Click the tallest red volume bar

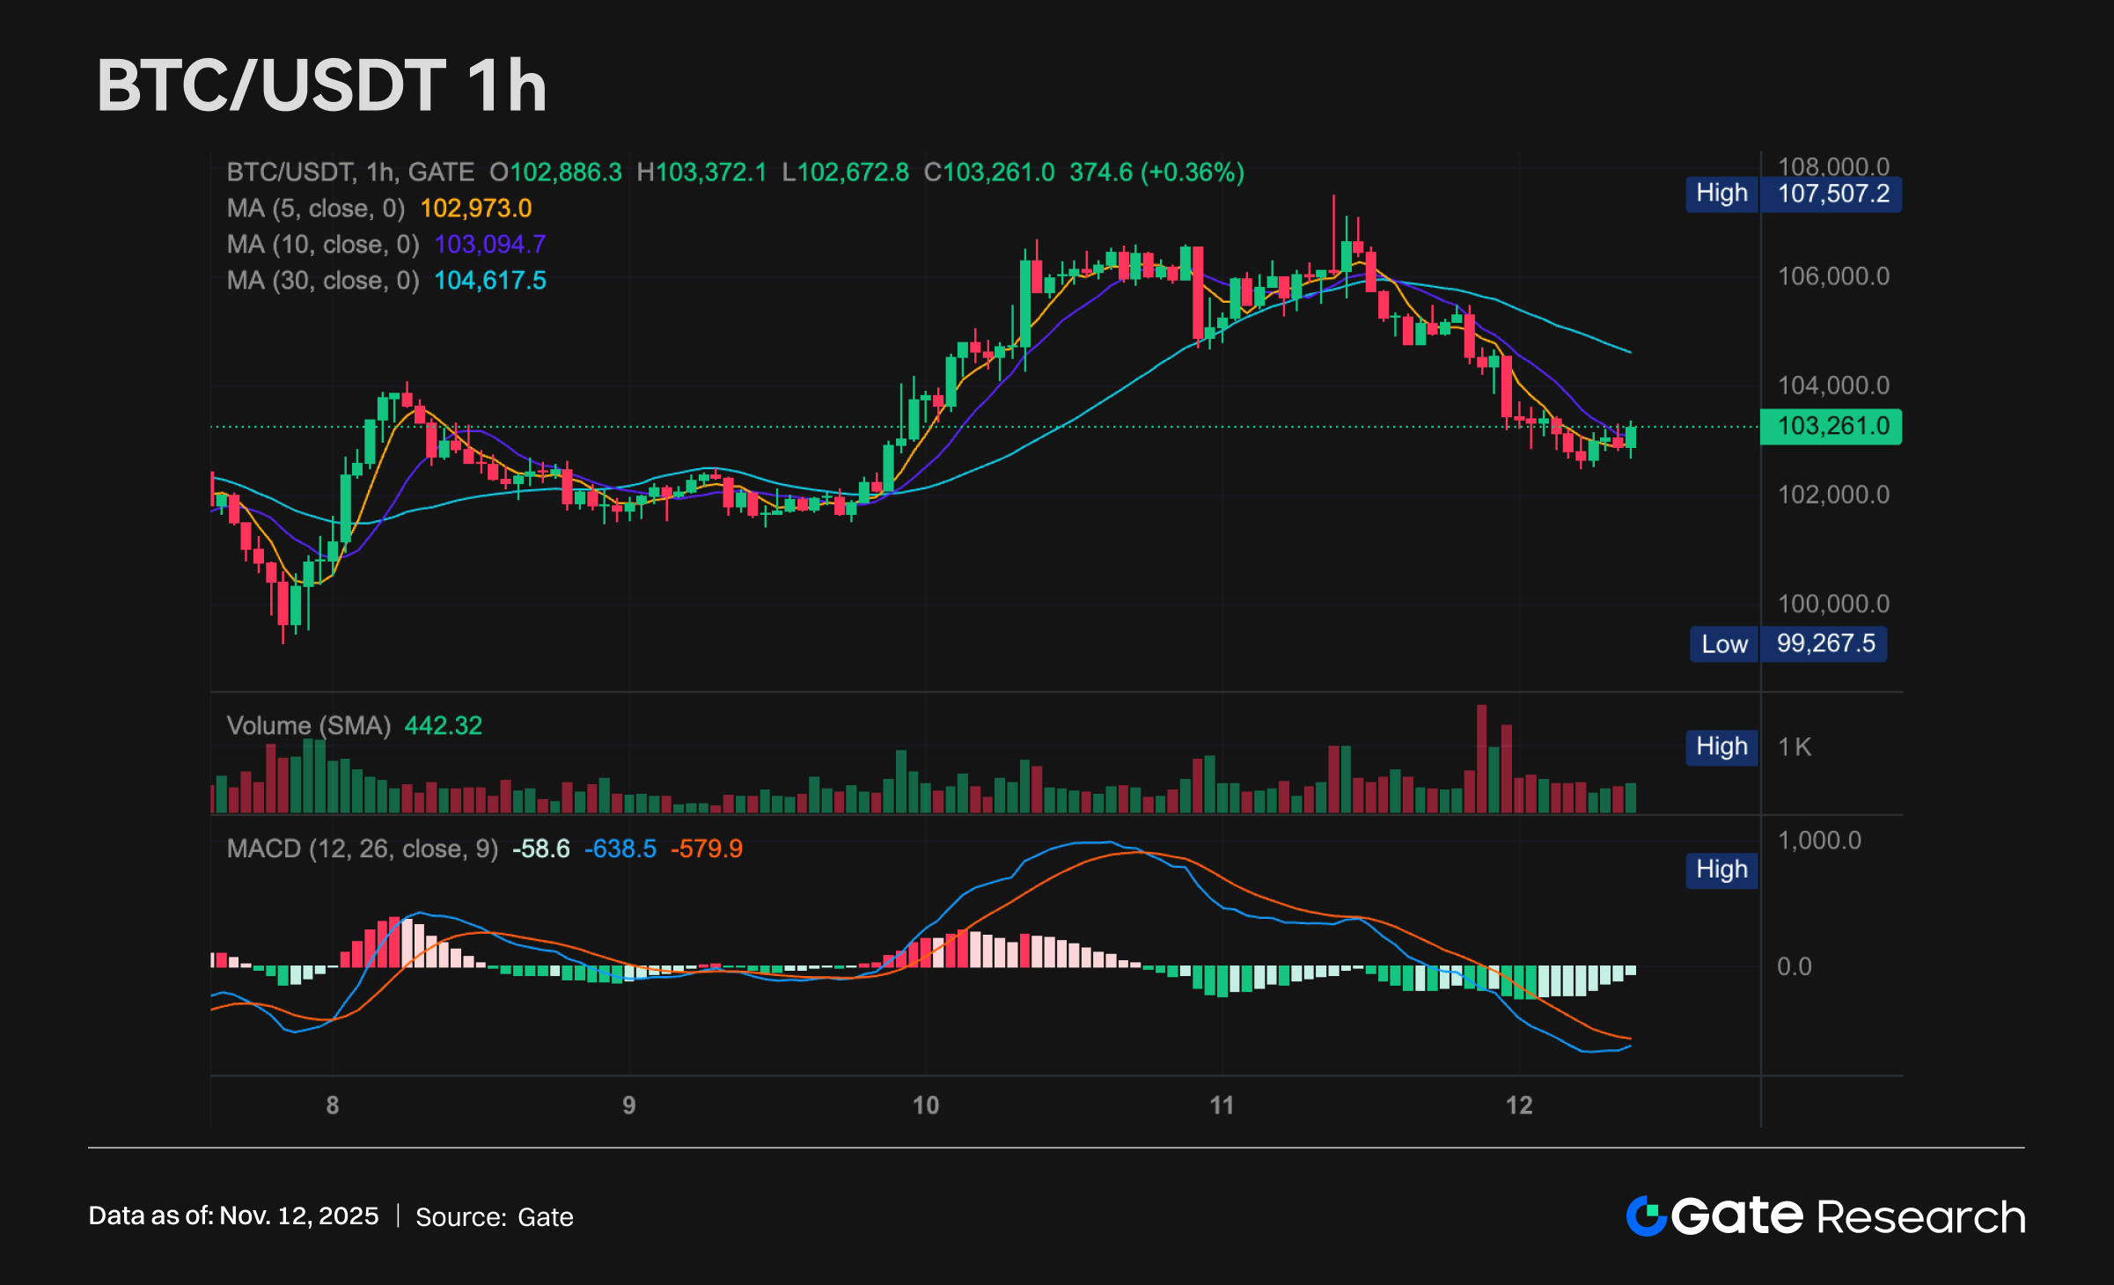click(x=1481, y=759)
